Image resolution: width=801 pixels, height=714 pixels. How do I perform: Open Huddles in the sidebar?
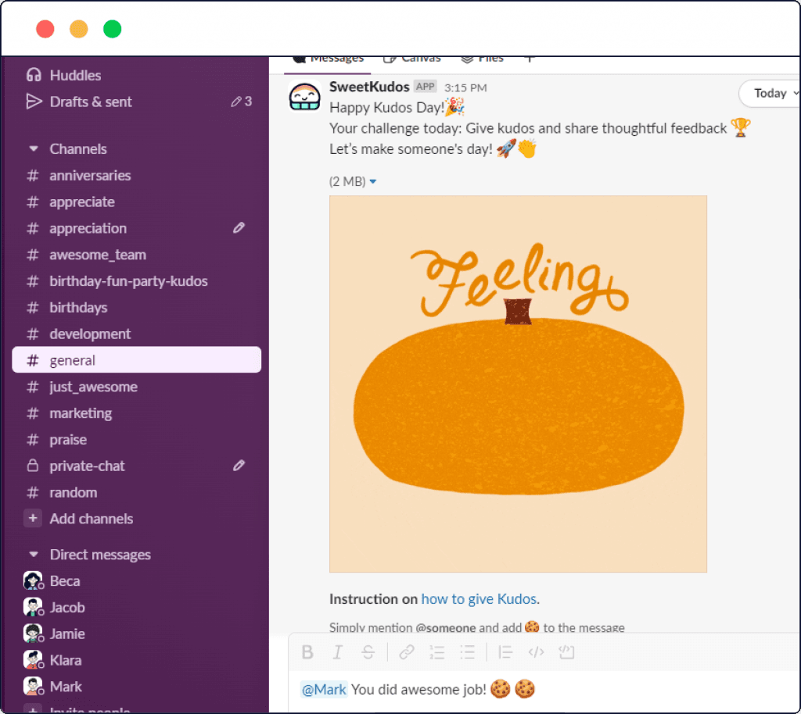[x=75, y=76]
